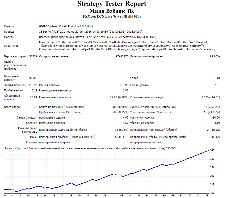Select bars in history value 56524
This screenshot has width=227, height=198.
(33, 56)
